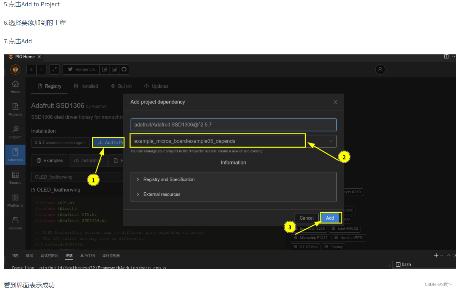Open Boards in the PIO sidebar
Image resolution: width=458 pixels, height=290 pixels.
point(15,178)
